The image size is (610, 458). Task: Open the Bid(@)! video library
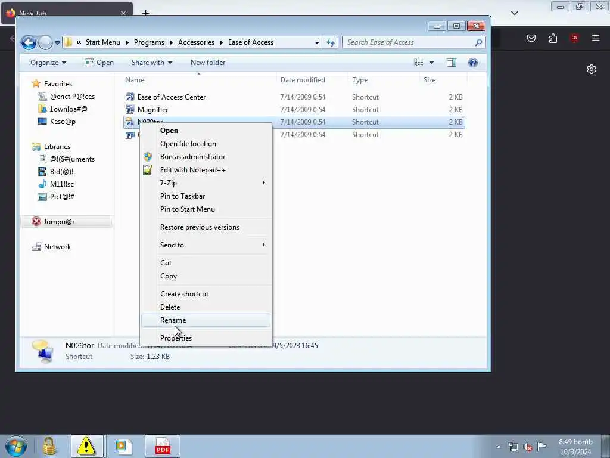click(61, 172)
